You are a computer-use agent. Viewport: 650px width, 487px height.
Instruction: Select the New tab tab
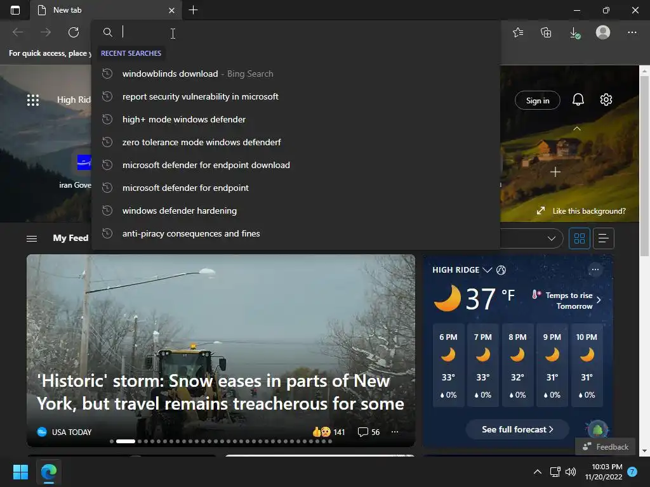(106, 10)
